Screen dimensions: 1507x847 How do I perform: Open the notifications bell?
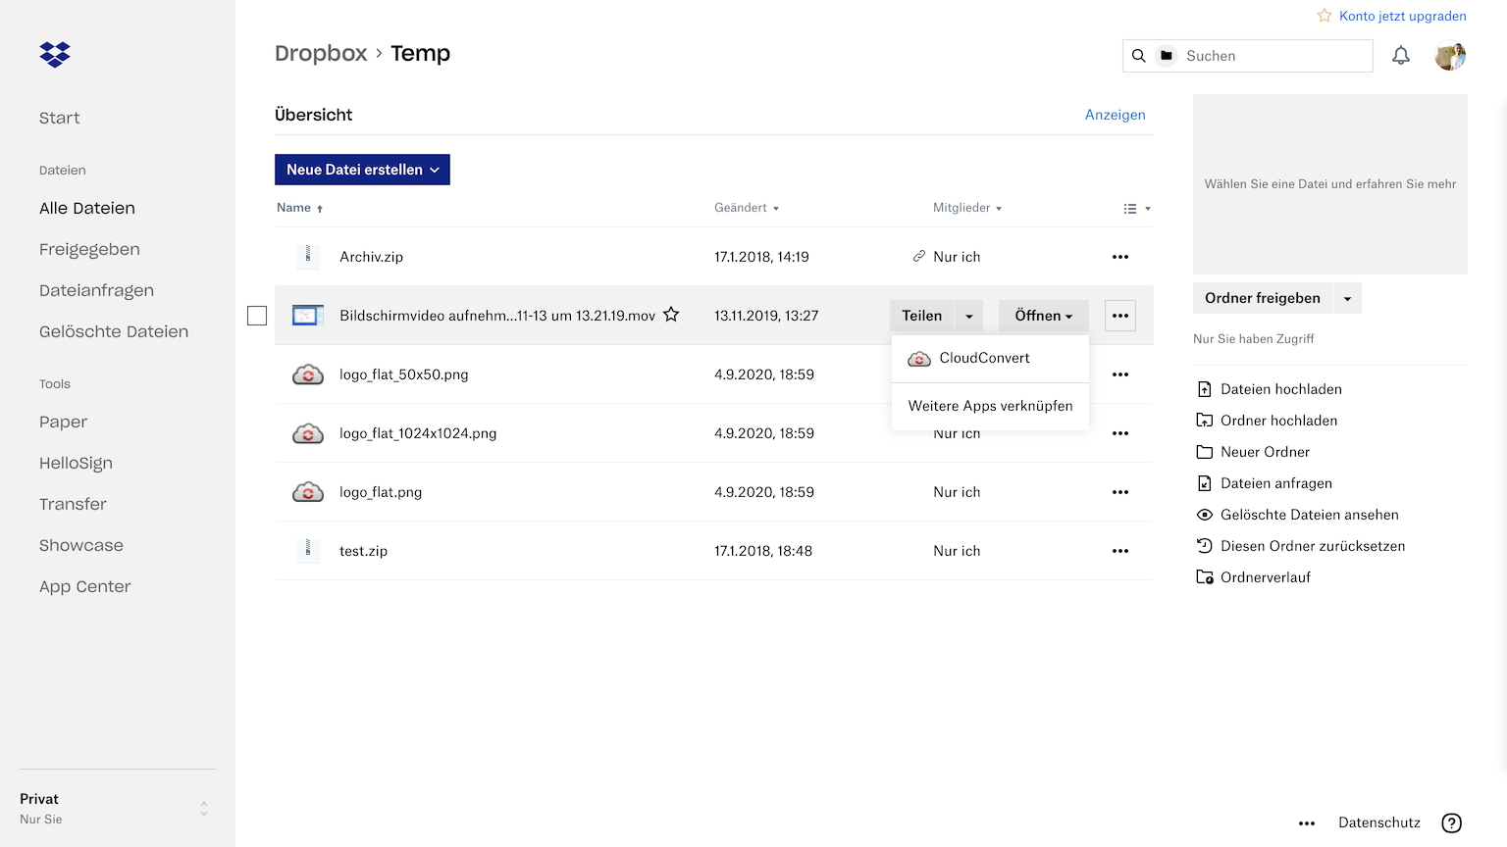[1401, 56]
